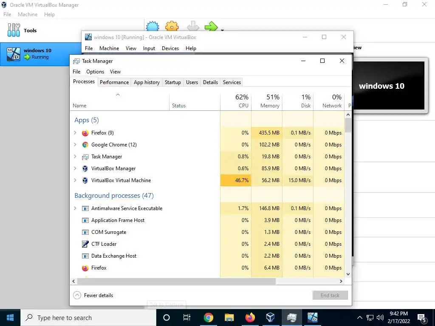Screen dimensions: 435x326
Task: Expand the VirtualBox Manager process row
Action: click(75, 169)
